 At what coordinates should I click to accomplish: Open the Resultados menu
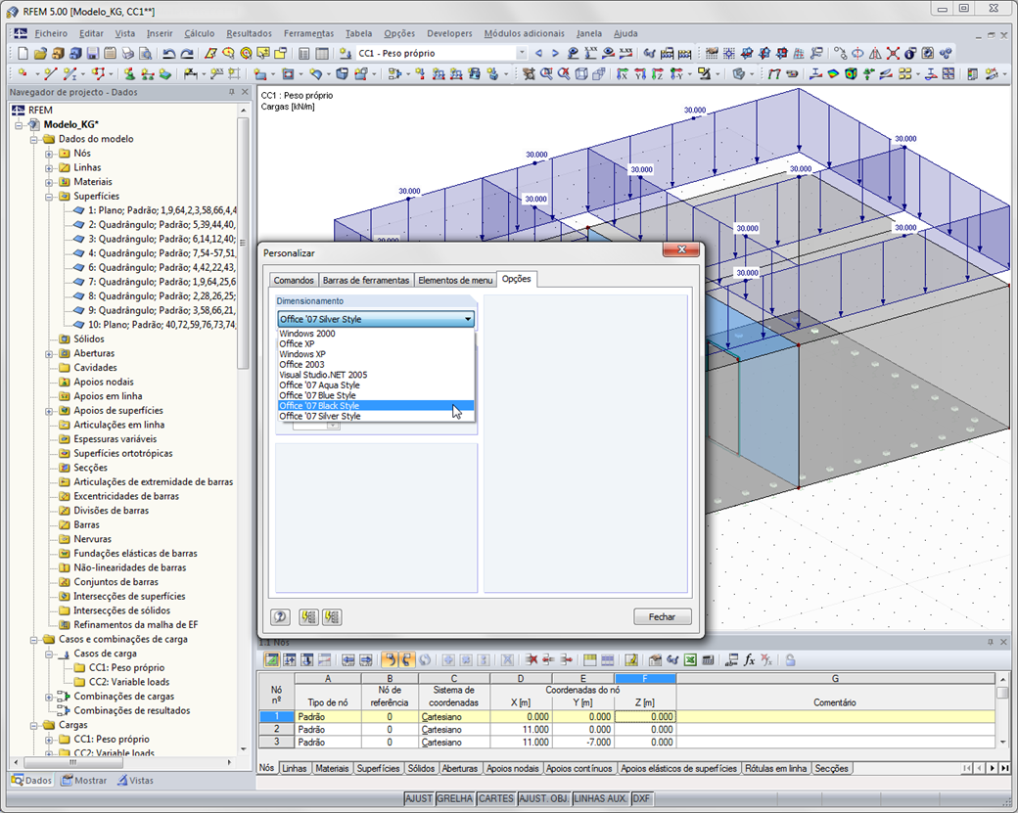pyautogui.click(x=249, y=33)
